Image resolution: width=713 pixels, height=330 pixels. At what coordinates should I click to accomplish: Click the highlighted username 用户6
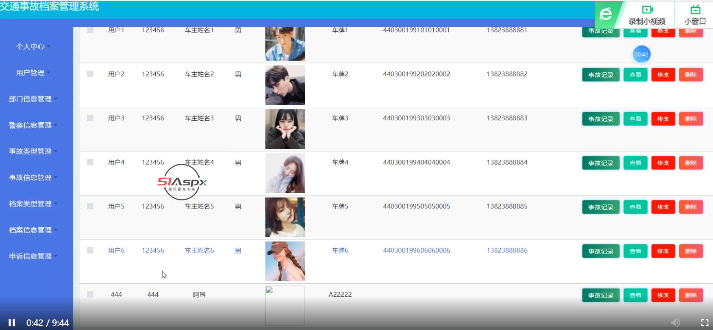click(x=116, y=250)
